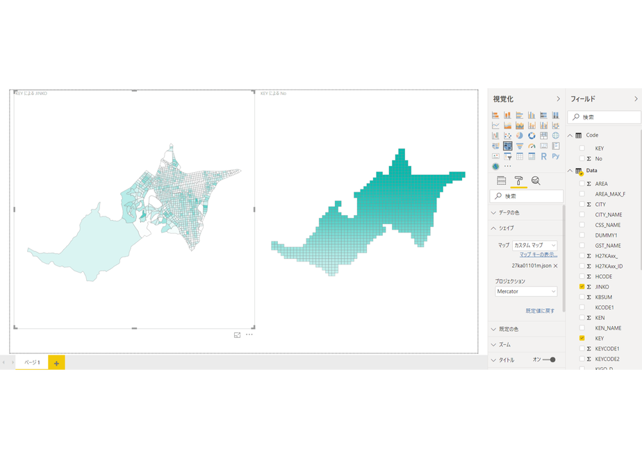
Task: Select the Python visual icon
Action: pos(556,156)
